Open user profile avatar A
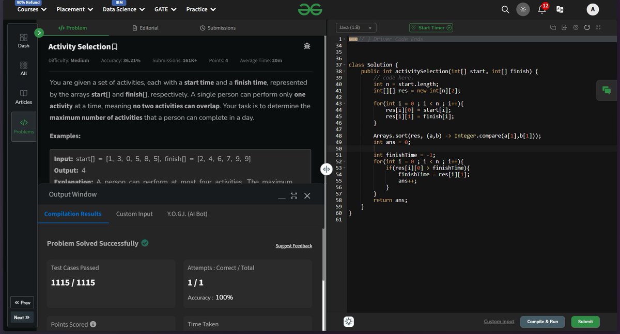Viewport: 620px width, 334px height. point(593,9)
